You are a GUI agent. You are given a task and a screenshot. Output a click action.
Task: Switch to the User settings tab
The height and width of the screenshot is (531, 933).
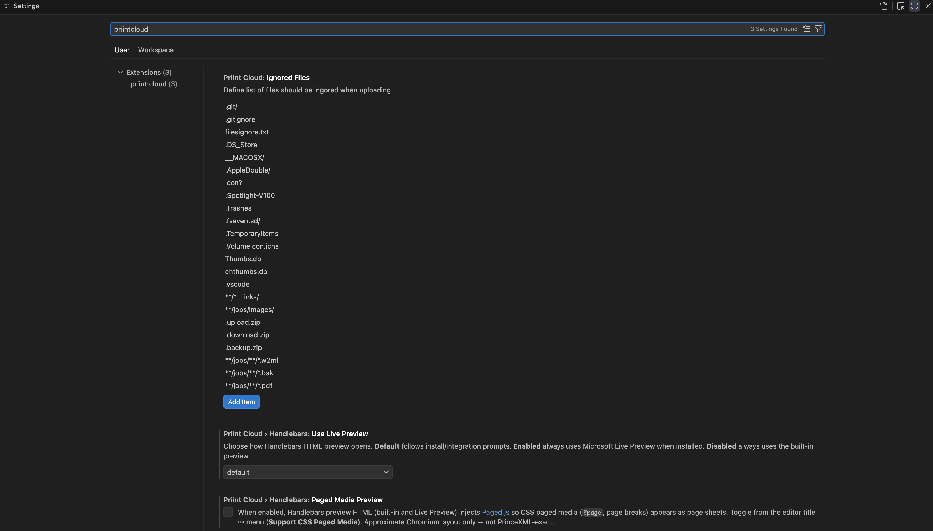pyautogui.click(x=122, y=50)
